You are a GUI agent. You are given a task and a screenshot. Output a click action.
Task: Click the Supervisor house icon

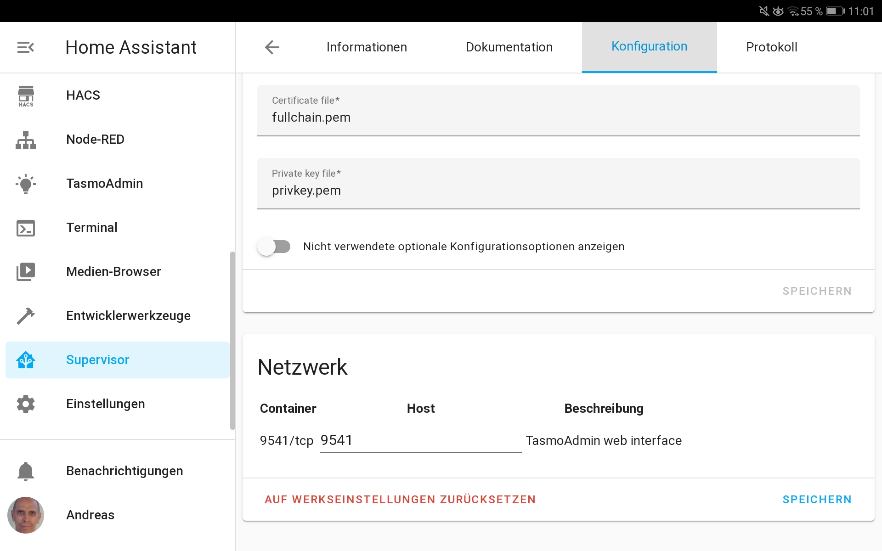click(x=26, y=360)
